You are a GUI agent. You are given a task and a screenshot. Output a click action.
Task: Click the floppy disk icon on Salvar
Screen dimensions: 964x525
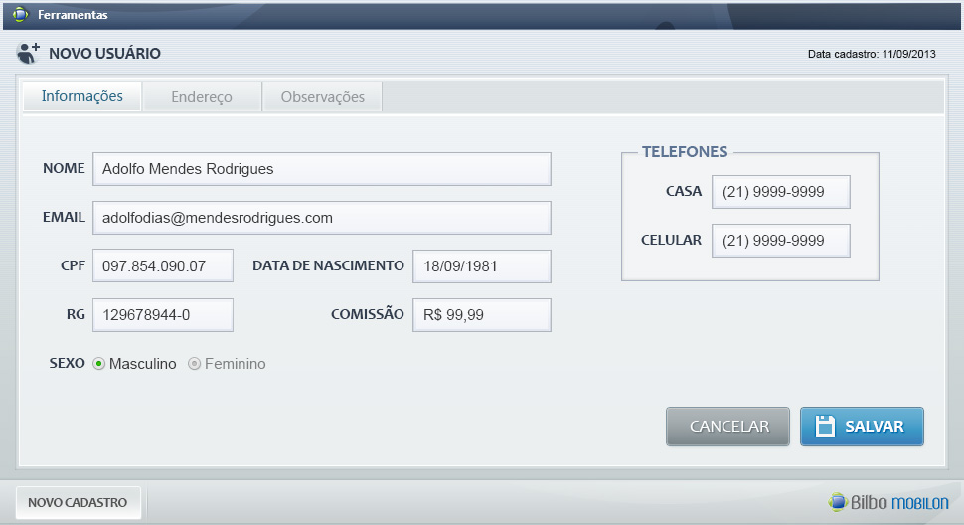[x=824, y=426]
